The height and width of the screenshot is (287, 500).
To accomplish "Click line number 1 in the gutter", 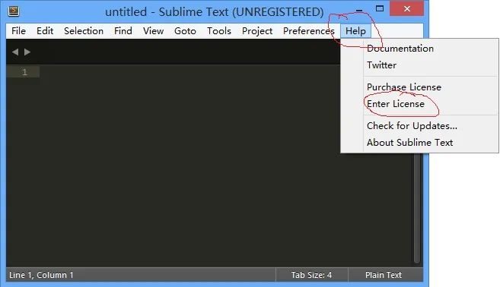I will tap(24, 72).
